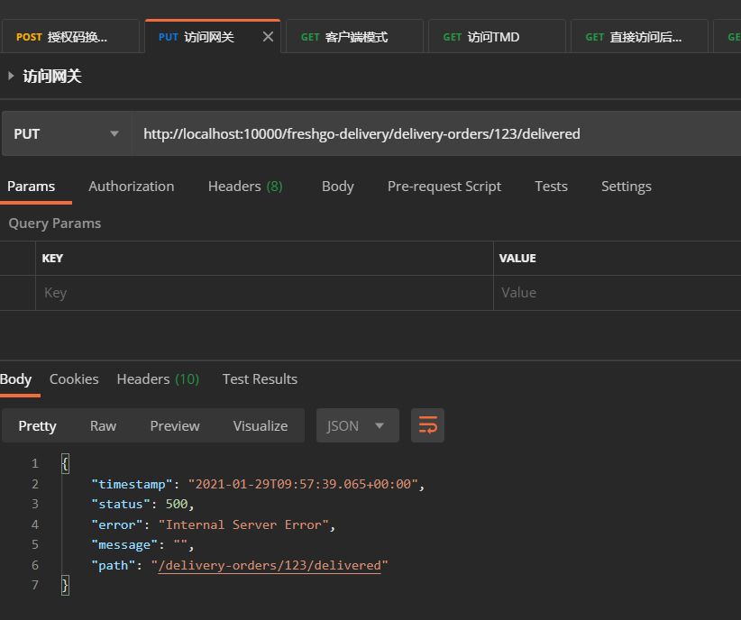Open the Settings tab

[x=627, y=187]
